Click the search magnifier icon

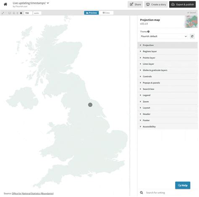pos(141,193)
